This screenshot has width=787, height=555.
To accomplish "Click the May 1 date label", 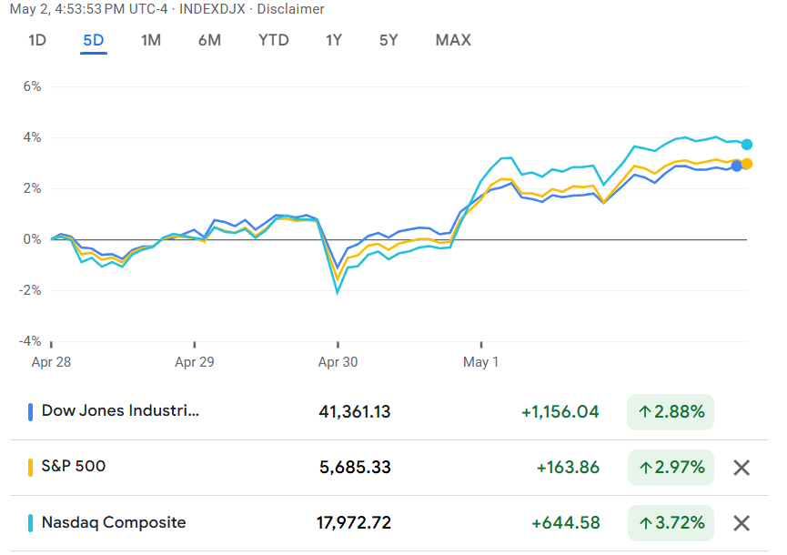I will [480, 362].
